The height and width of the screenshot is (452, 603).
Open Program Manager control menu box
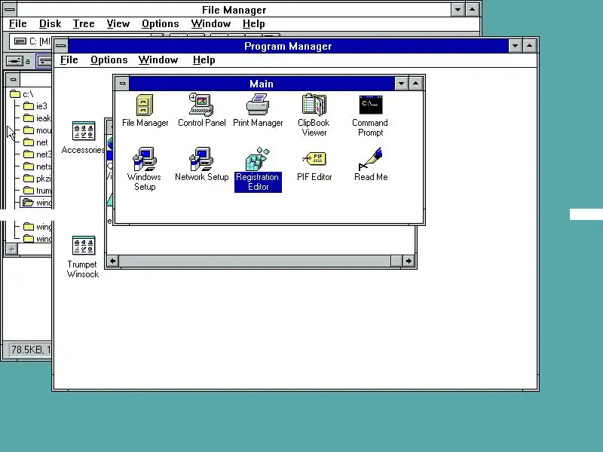(61, 46)
